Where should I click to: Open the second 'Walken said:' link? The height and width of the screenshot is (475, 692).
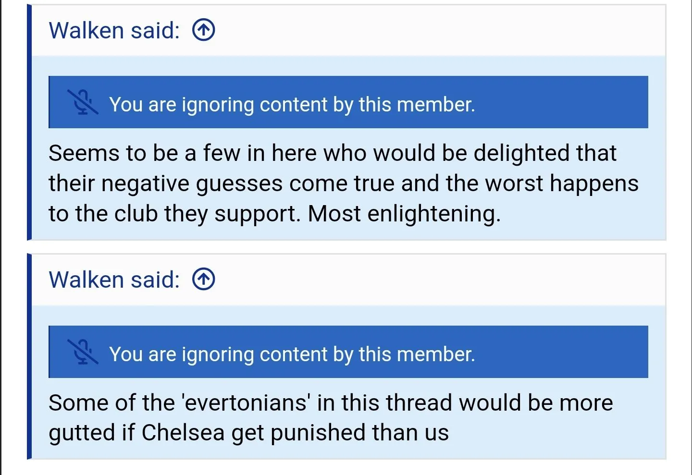coord(114,280)
